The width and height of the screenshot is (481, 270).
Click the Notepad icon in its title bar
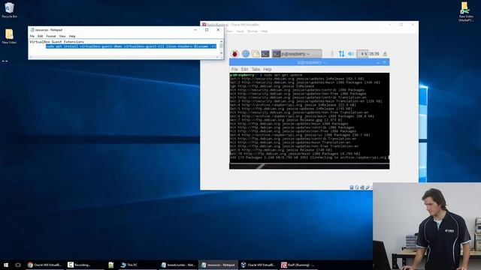[x=32, y=30]
